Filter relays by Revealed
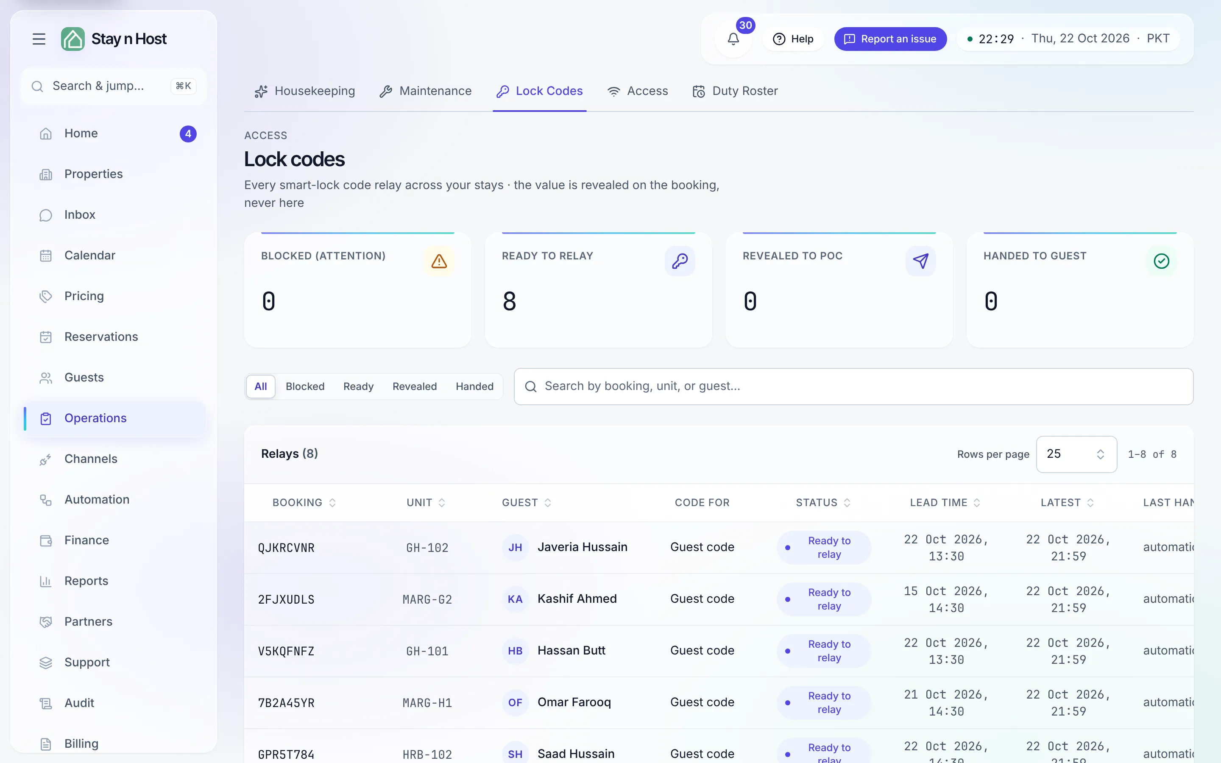 coord(415,387)
